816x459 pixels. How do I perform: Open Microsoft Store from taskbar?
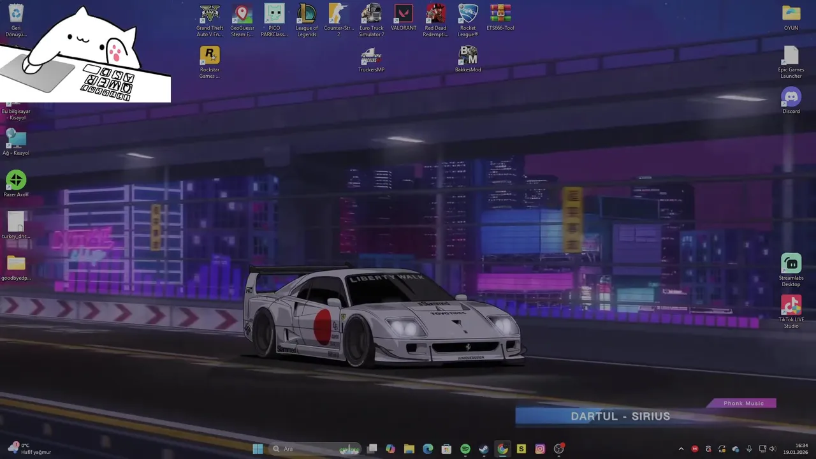click(x=447, y=449)
